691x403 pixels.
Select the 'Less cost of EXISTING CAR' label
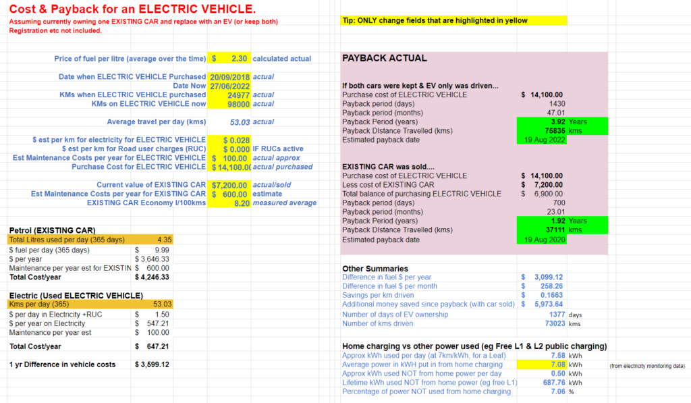tap(388, 185)
